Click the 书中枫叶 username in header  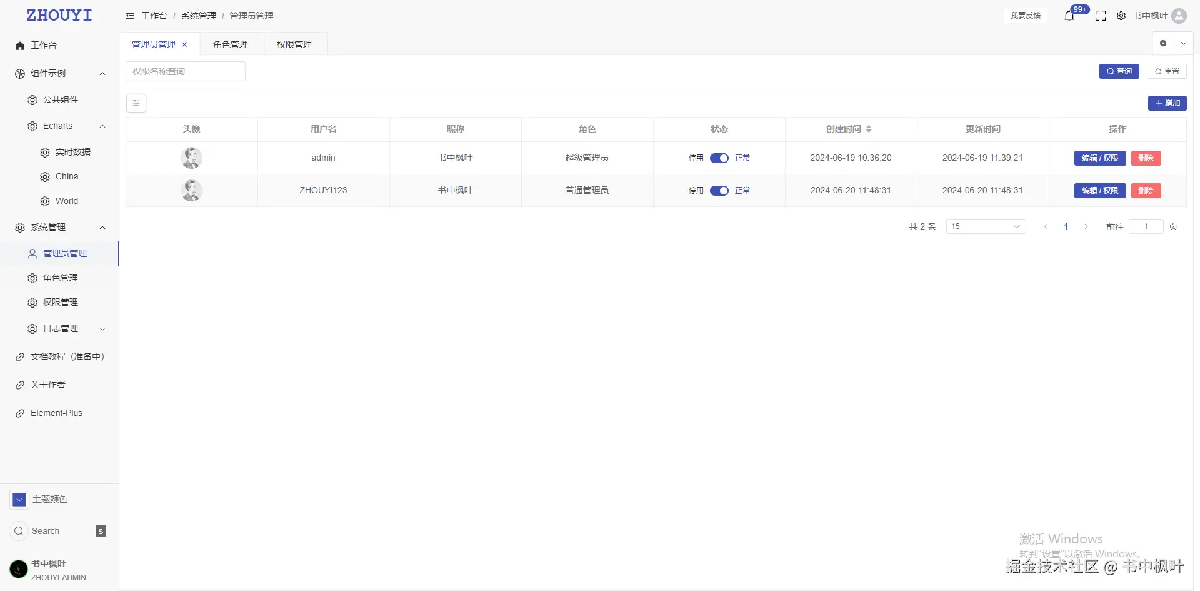(x=1151, y=16)
